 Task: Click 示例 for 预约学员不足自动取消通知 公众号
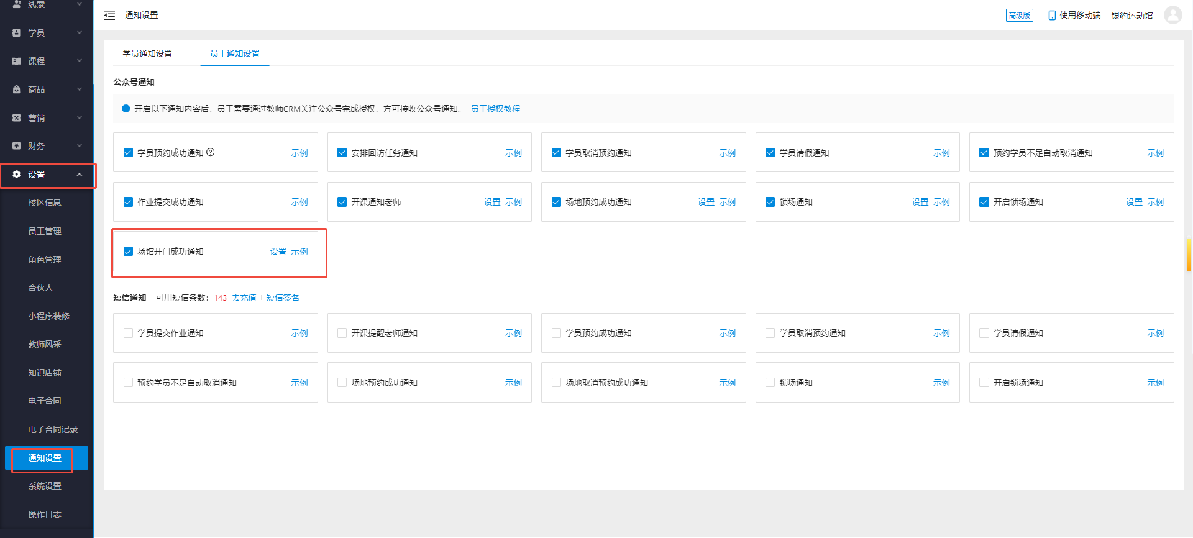point(1155,152)
